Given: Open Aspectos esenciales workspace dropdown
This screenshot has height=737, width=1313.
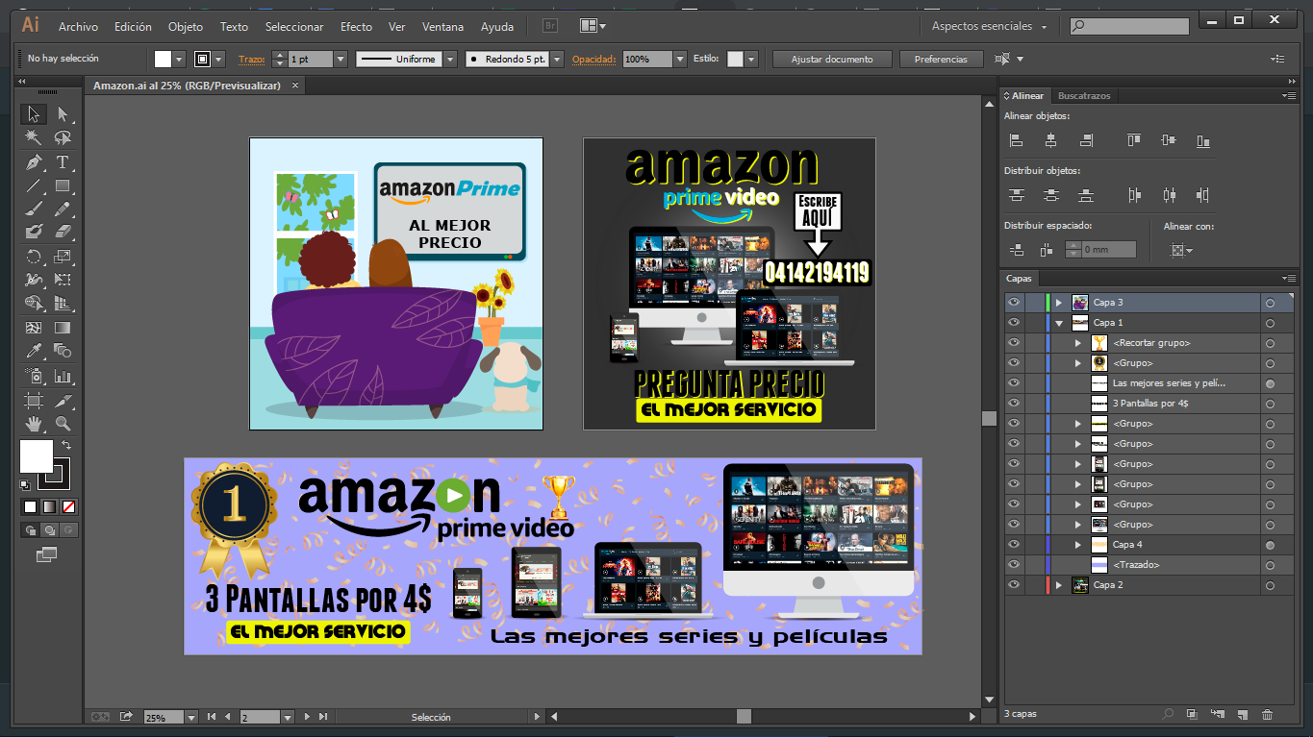Looking at the screenshot, I should 990,26.
